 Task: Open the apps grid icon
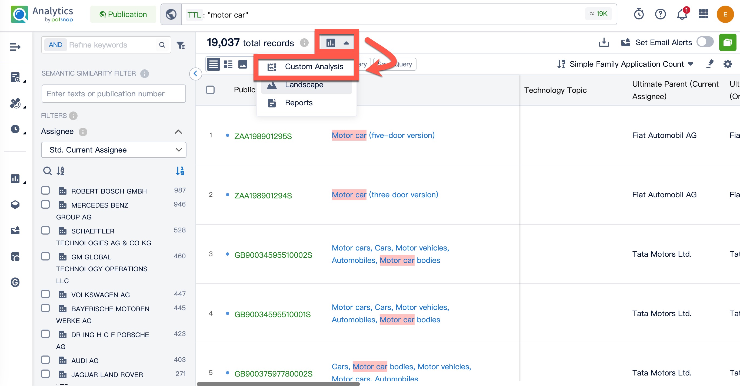coord(703,14)
